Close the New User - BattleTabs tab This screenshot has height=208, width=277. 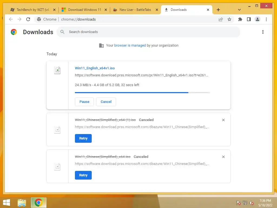[x=157, y=10]
